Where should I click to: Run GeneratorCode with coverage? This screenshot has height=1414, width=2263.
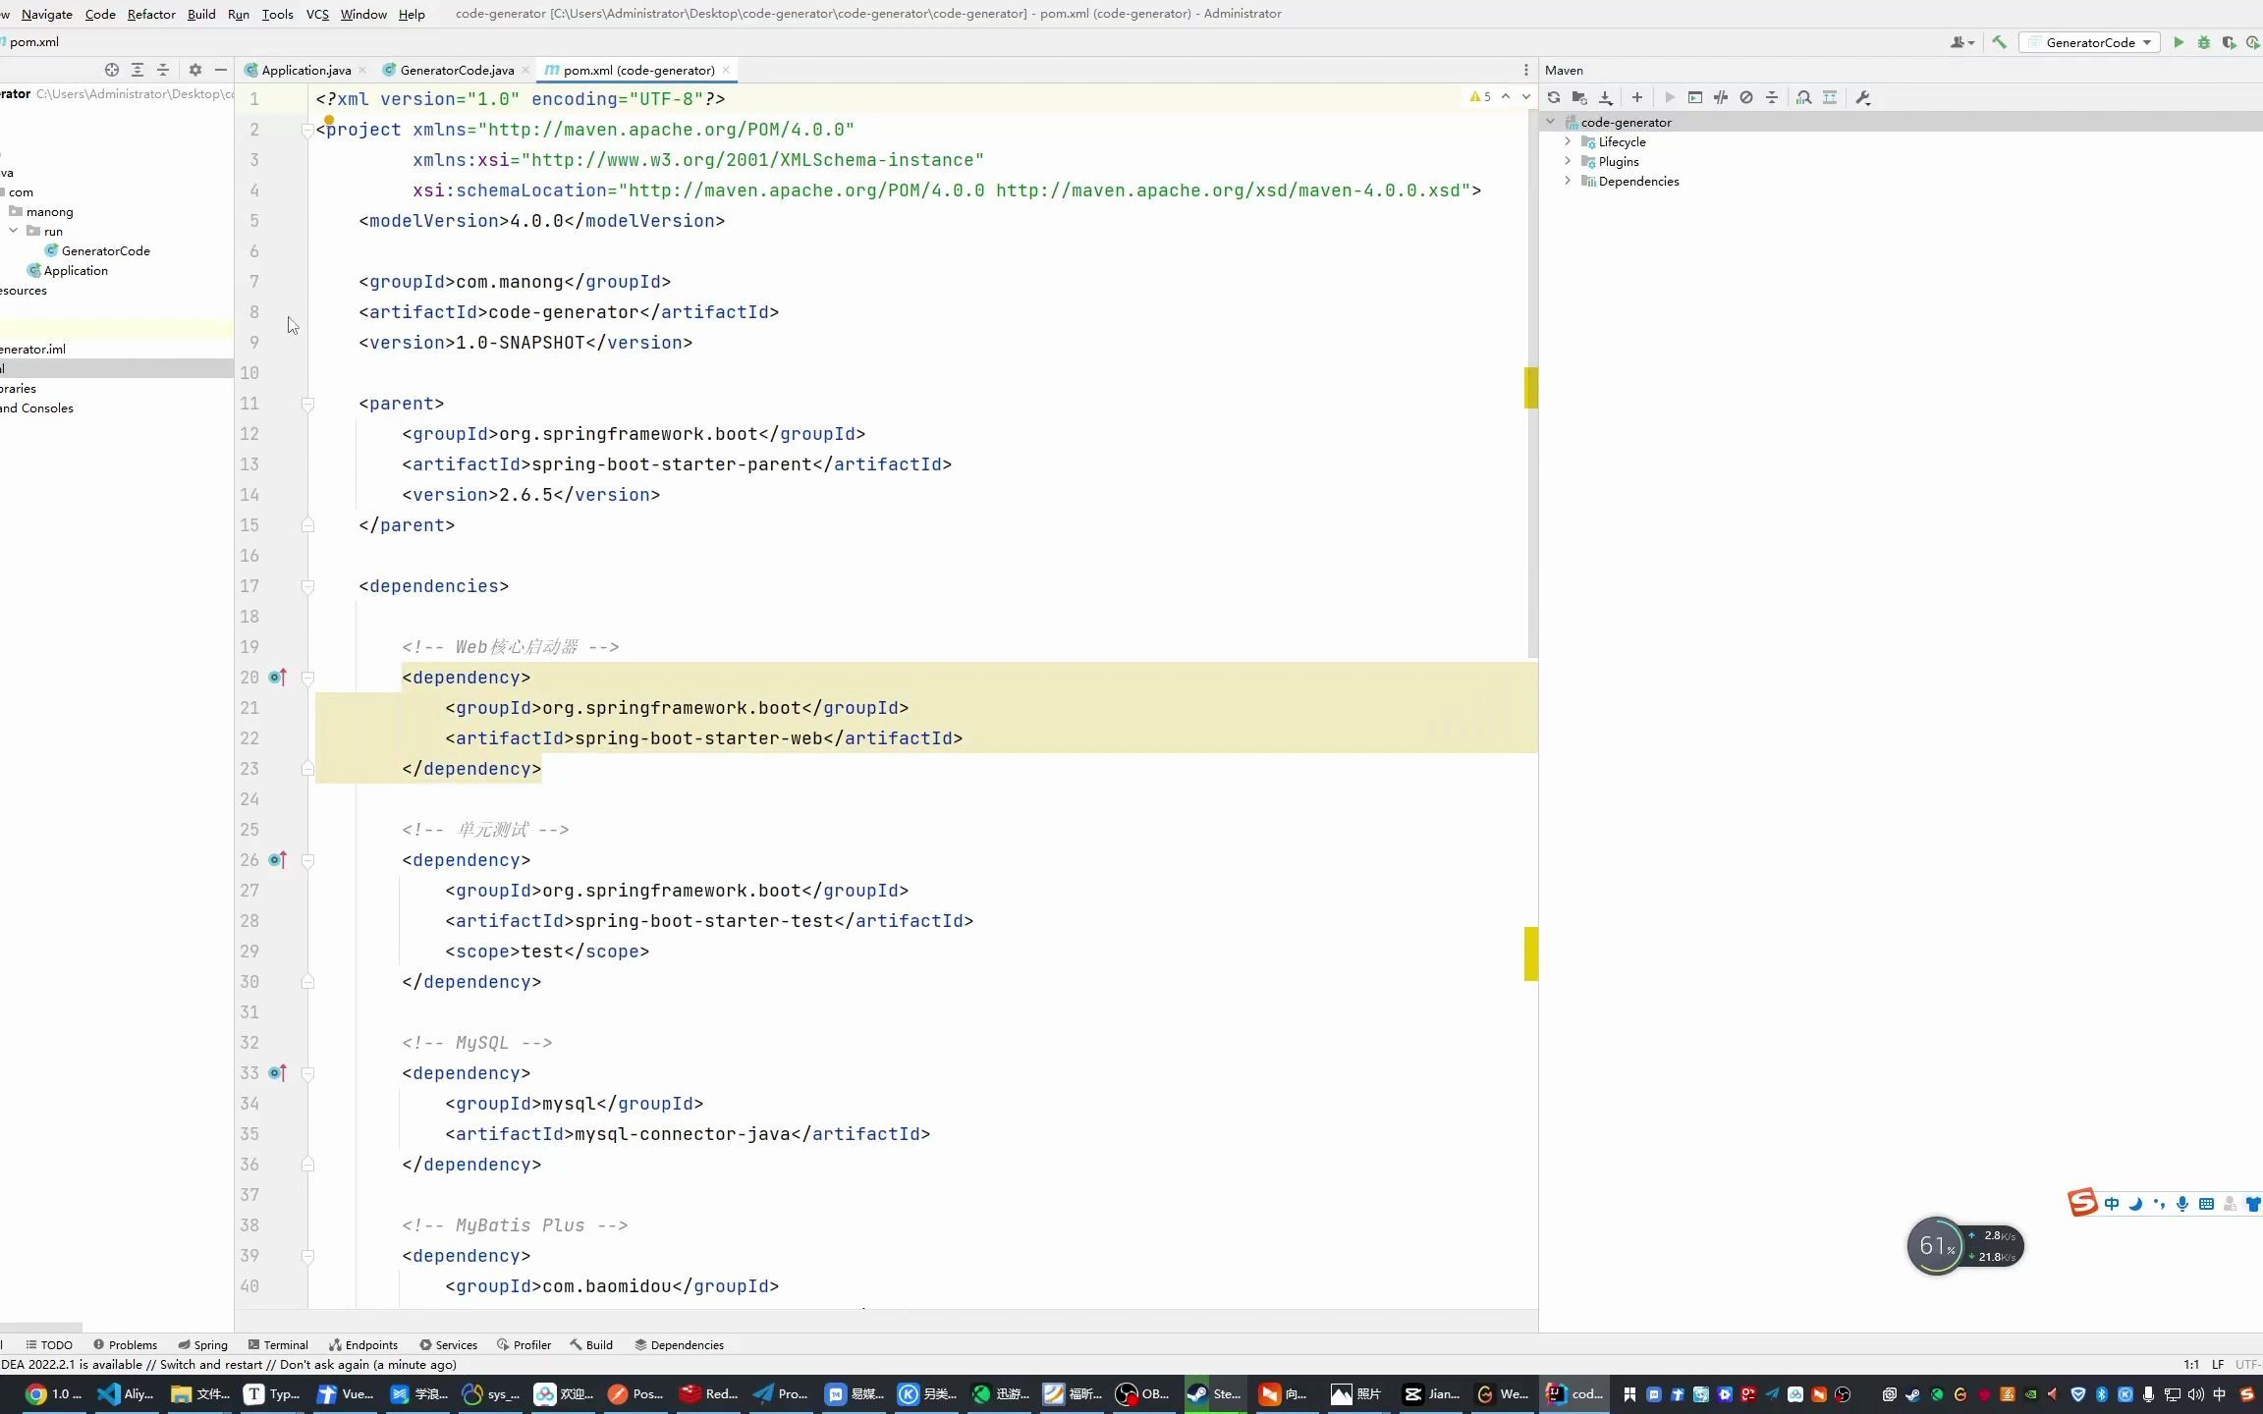pos(2230,42)
